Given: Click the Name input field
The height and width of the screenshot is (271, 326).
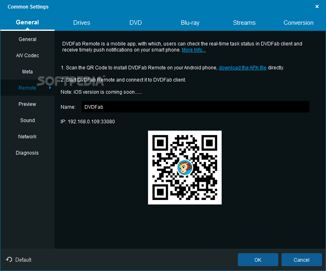Looking at the screenshot, I should click(x=195, y=107).
